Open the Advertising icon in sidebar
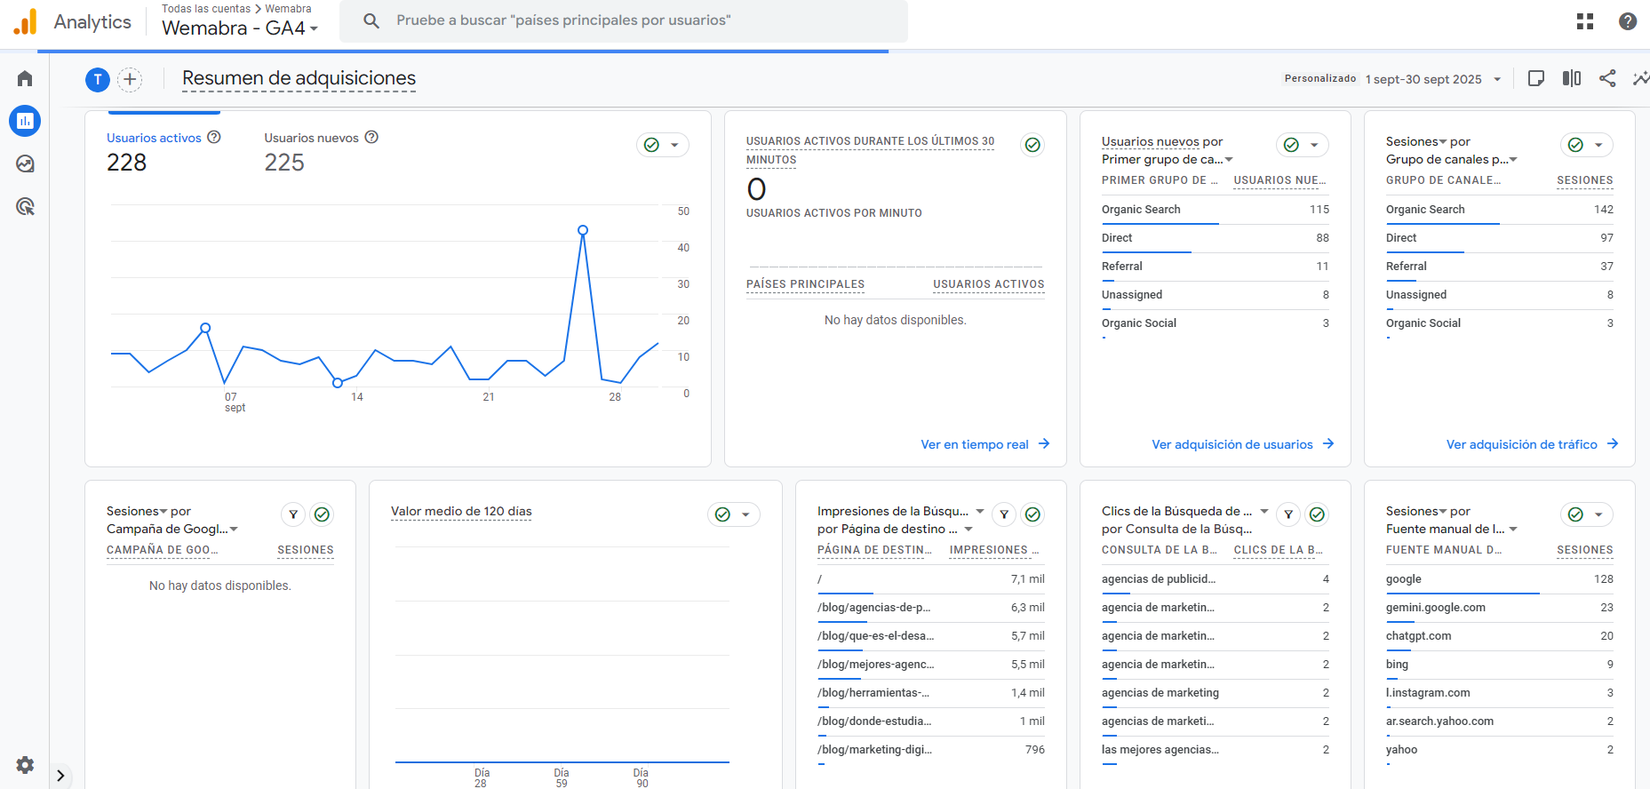Image resolution: width=1650 pixels, height=789 pixels. (25, 207)
